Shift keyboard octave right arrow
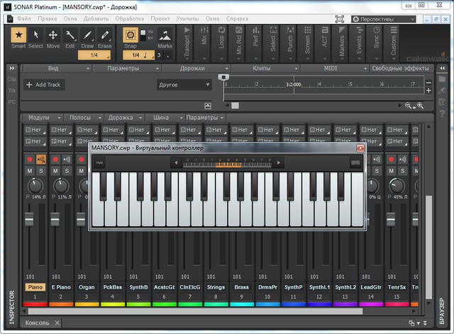This screenshot has height=334, width=454. tap(279, 163)
